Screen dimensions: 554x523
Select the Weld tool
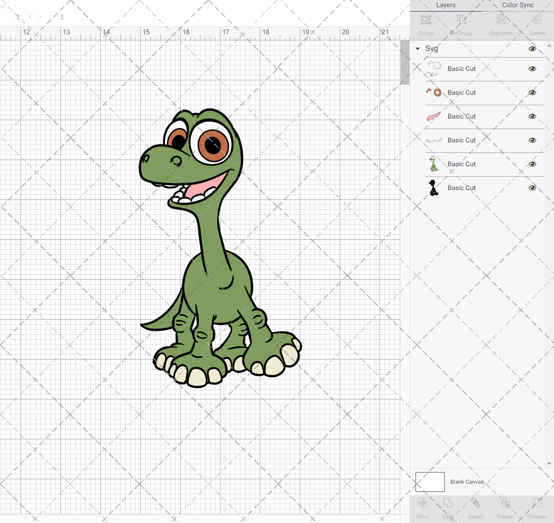pos(448,503)
